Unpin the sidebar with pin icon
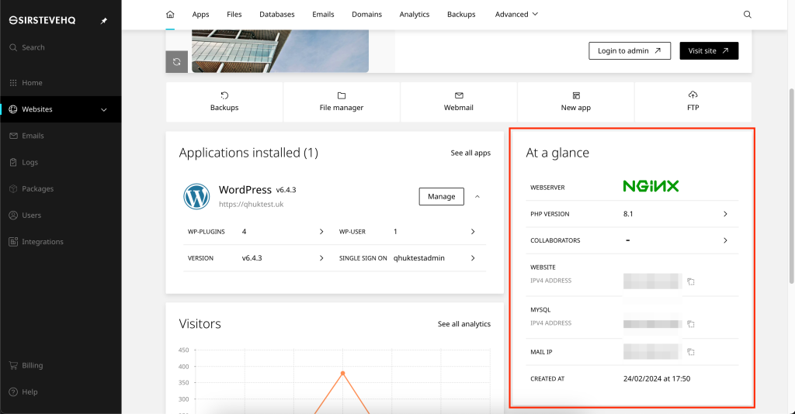Image resolution: width=795 pixels, height=414 pixels. click(104, 21)
